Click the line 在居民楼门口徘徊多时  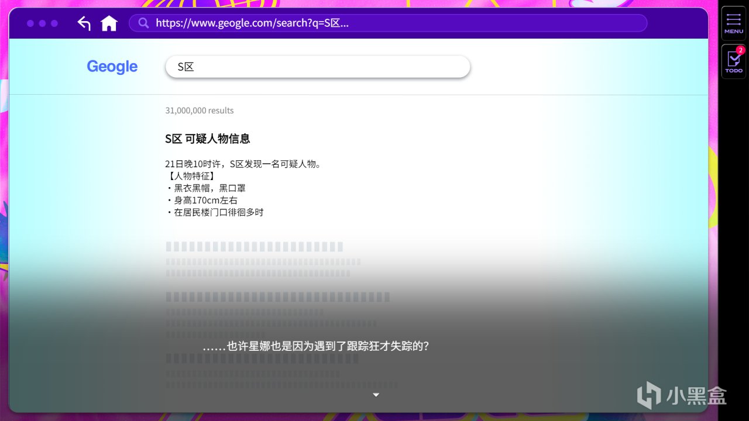215,212
